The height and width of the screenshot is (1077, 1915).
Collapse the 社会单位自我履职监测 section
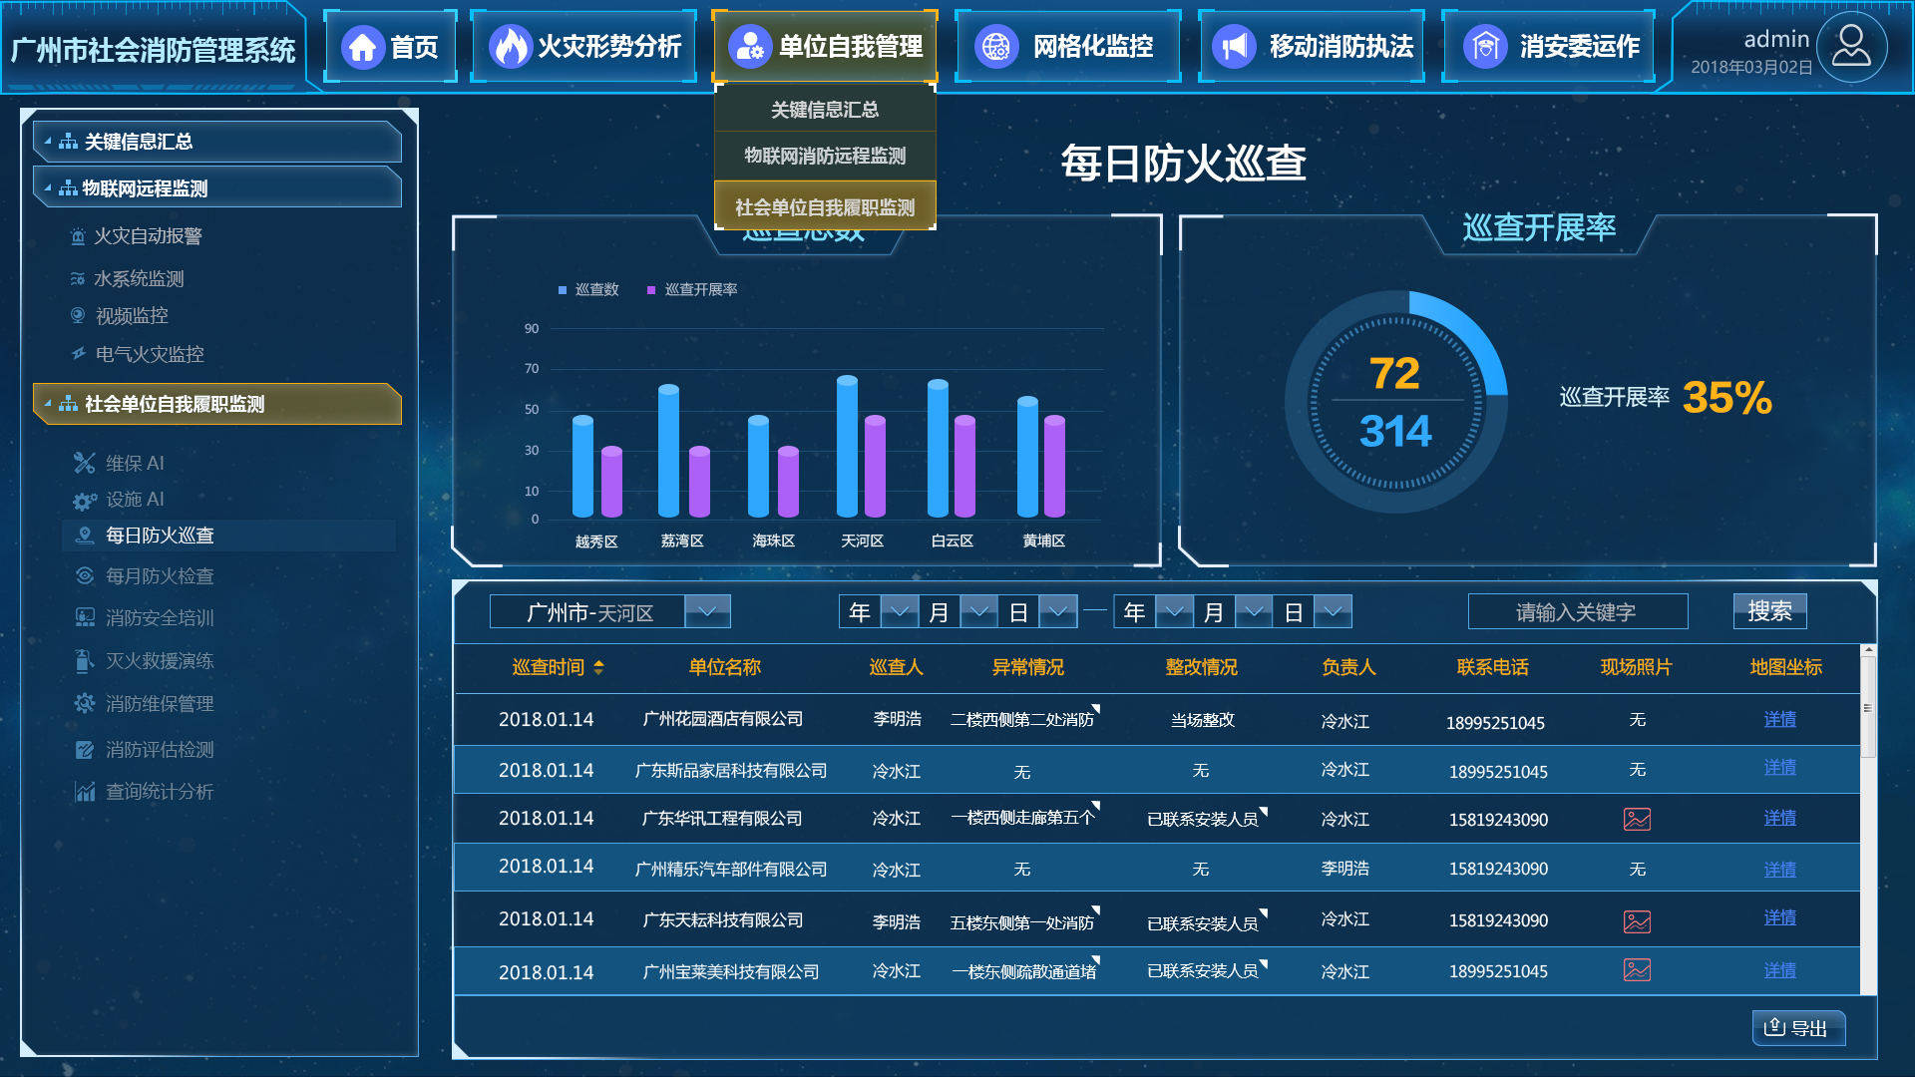tap(48, 404)
